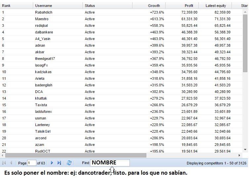Jump to the last page icon
This screenshot has height=179, width=249.
click(x=59, y=163)
